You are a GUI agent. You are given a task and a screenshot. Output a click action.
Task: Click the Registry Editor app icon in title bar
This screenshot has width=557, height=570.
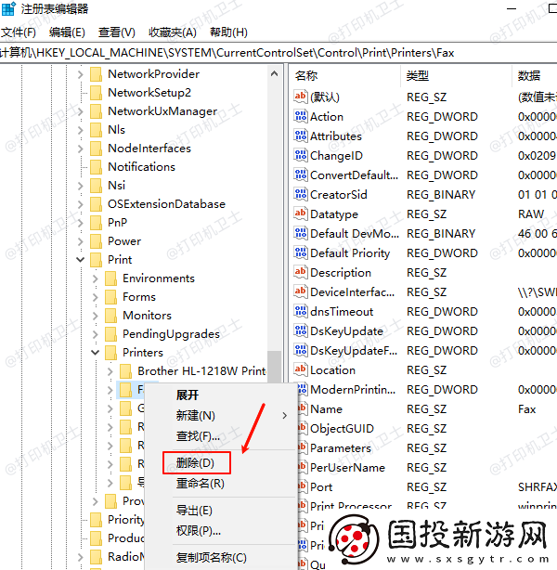point(8,8)
